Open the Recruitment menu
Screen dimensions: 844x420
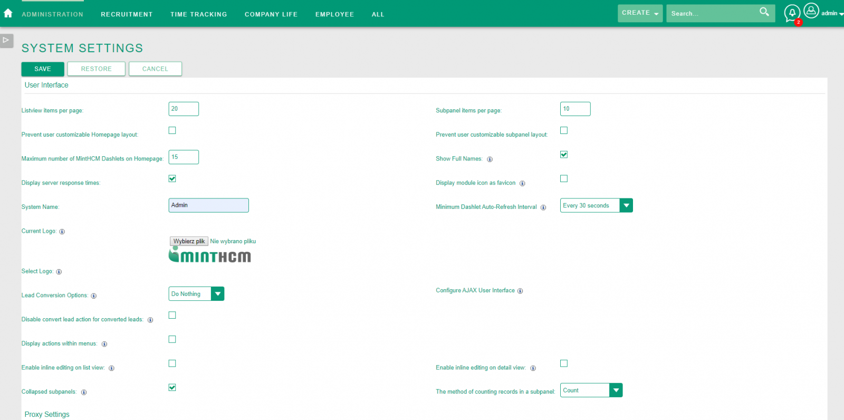tap(127, 14)
